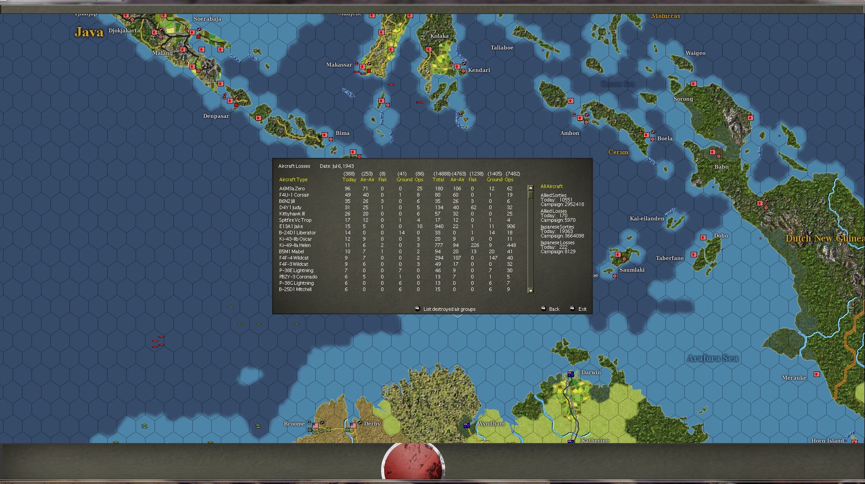
Task: Select the B5M1 Mabel row
Action: 396,251
